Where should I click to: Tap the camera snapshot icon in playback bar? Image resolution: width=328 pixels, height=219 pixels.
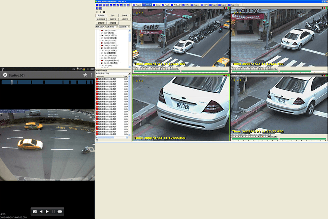[35, 211]
